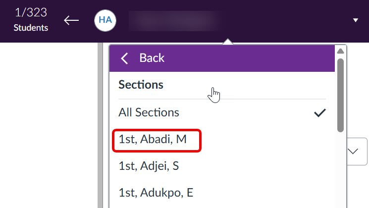The height and width of the screenshot is (208, 369).
Task: Click the checkmark next to All Sections
Action: [320, 113]
